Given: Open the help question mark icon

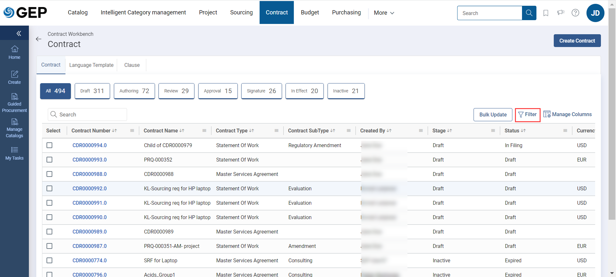Looking at the screenshot, I should coord(575,13).
